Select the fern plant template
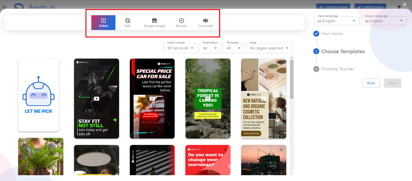This screenshot has width=412, height=181. 41,157
